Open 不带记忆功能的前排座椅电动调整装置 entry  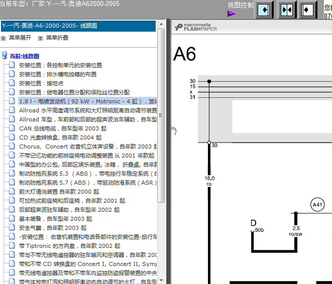click(86, 156)
